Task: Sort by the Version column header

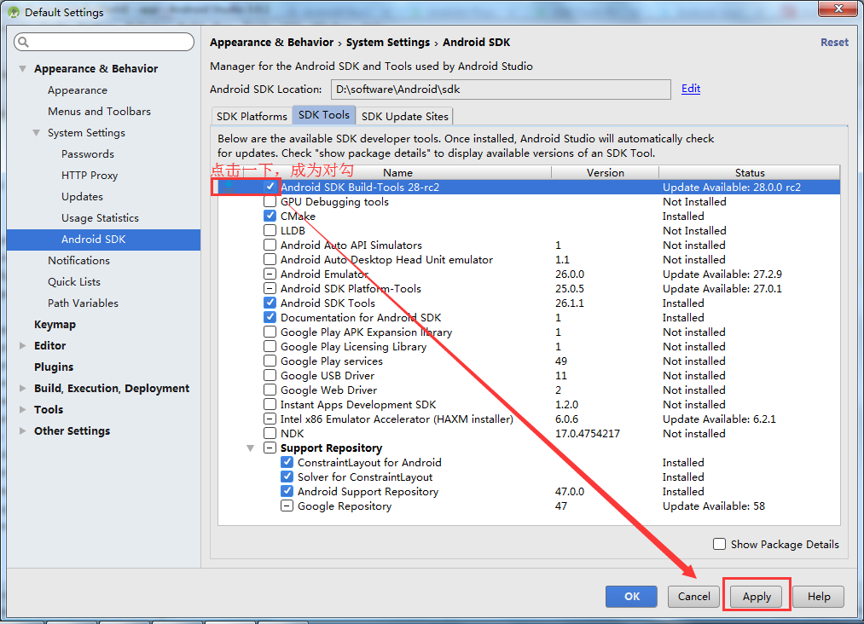Action: [x=605, y=172]
